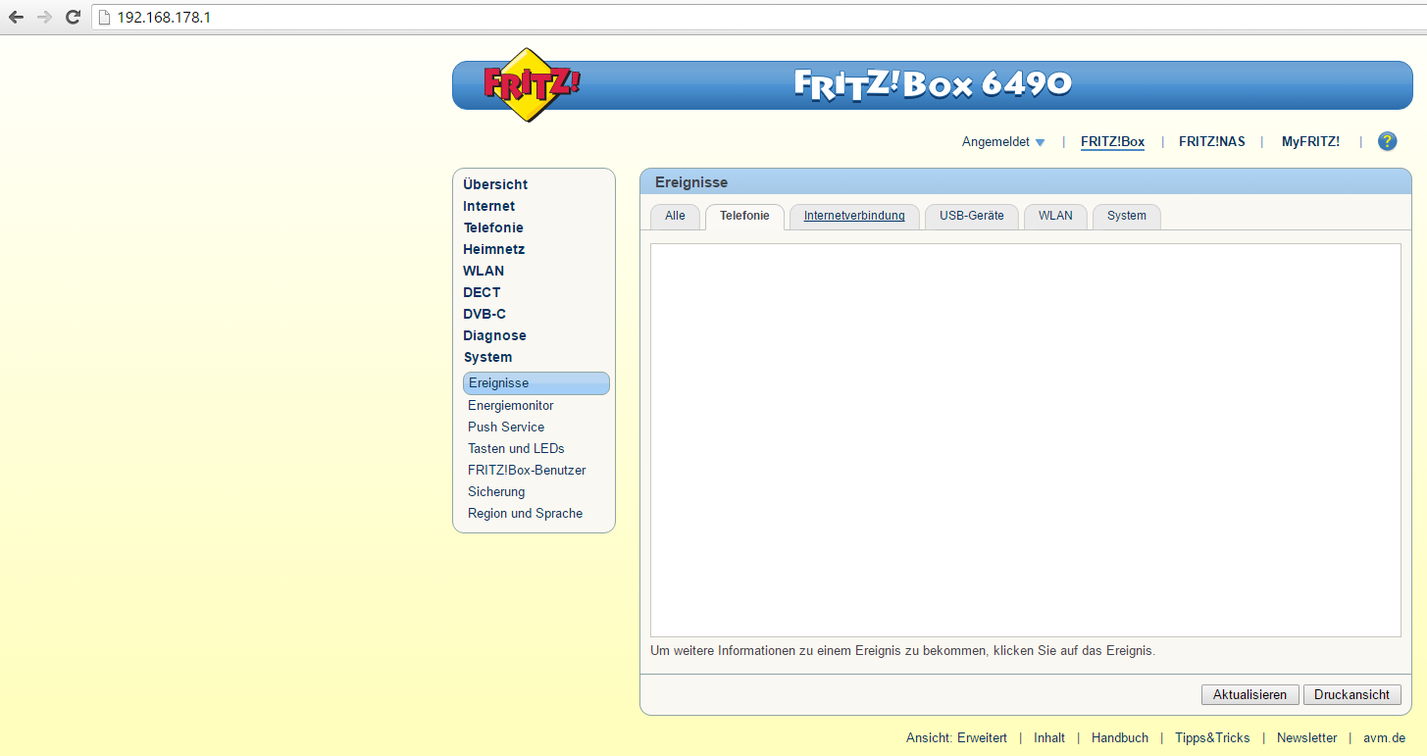Image resolution: width=1427 pixels, height=756 pixels.
Task: Switch to the Telefonie events tab
Action: point(744,217)
